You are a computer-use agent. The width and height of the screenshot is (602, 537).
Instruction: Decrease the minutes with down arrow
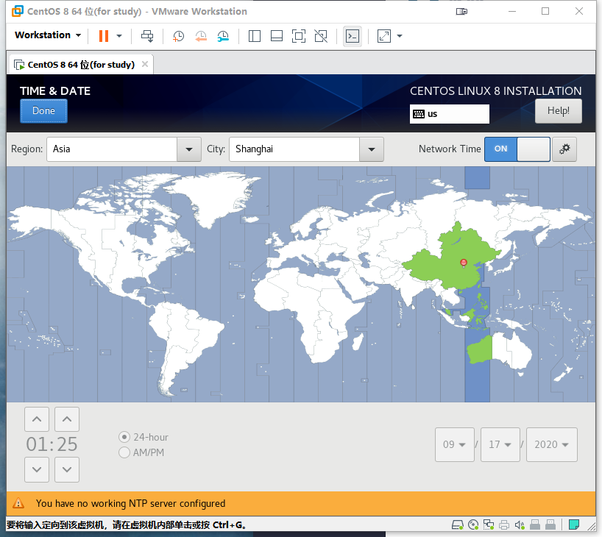(67, 469)
